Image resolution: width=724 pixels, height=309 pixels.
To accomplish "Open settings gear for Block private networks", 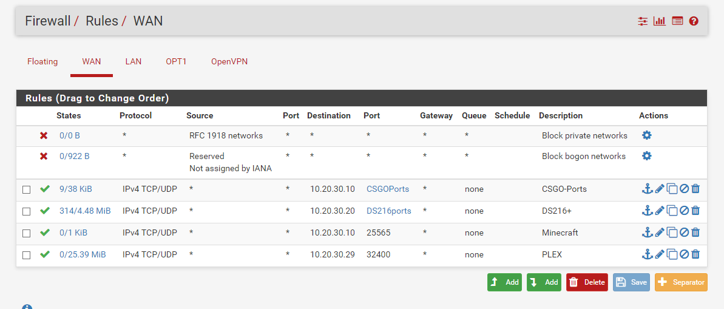I will pyautogui.click(x=647, y=135).
